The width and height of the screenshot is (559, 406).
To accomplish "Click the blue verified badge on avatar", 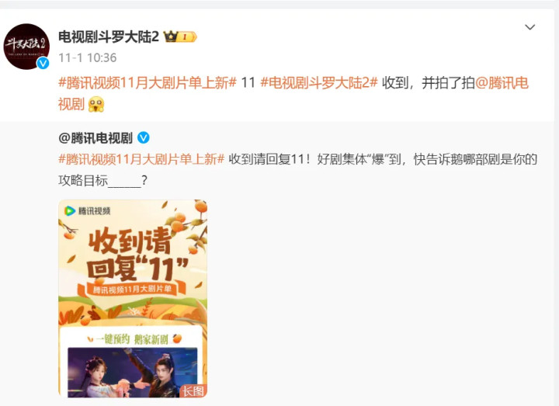I will click(43, 64).
